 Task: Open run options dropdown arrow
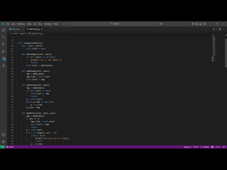click(x=216, y=29)
